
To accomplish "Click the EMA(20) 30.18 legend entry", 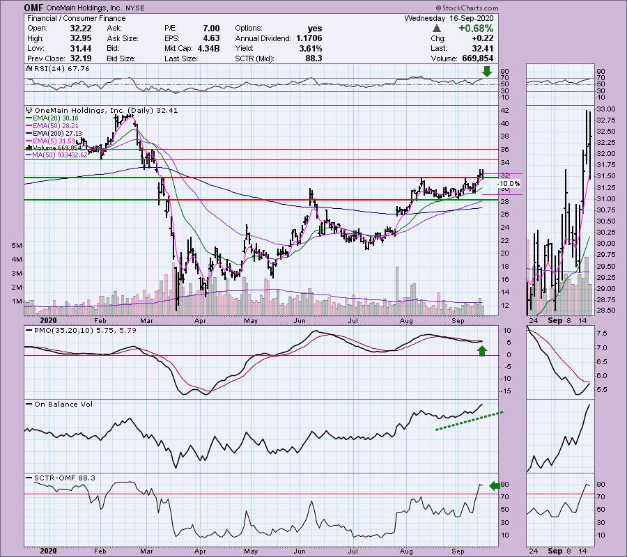I will (x=56, y=118).
